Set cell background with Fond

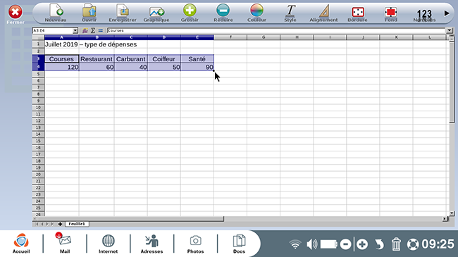[391, 12]
